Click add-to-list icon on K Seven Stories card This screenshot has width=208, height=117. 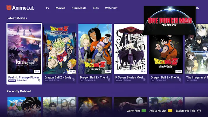tap(145, 80)
